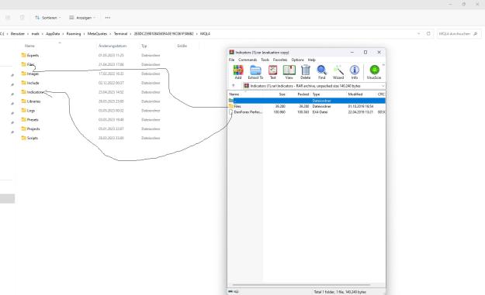Viewport: 485px width, 295px height.
Task: Click MQL4 in the Explorer address path
Action: point(205,33)
